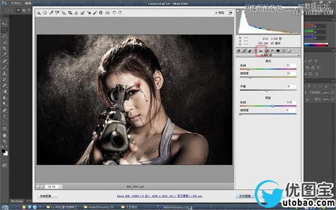Click the foreground color swatch
This screenshot has width=336, height=210.
click(x=3, y=151)
